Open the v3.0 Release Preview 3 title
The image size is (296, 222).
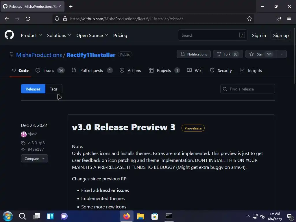pos(124,127)
